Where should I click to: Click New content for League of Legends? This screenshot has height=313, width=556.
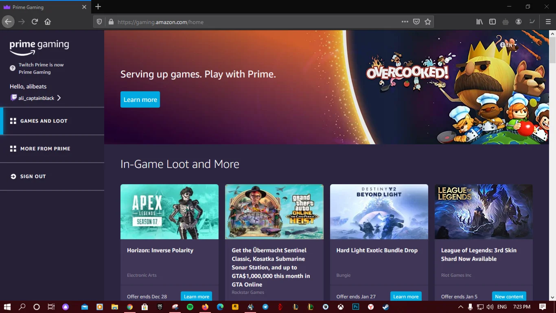point(509,296)
